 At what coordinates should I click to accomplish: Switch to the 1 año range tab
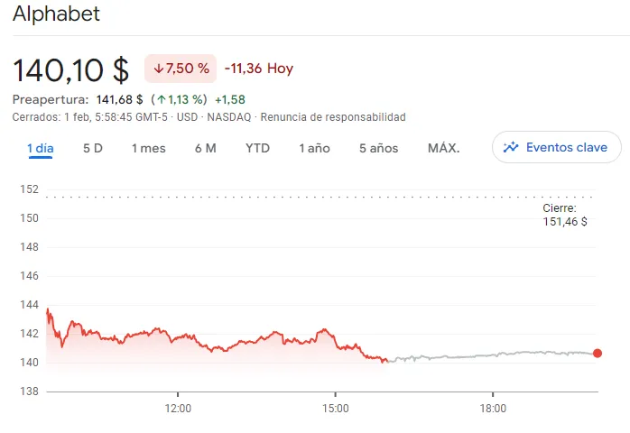(314, 148)
